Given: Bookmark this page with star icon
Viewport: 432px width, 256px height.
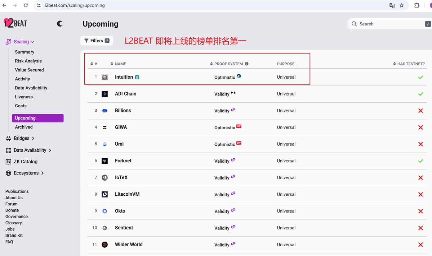Looking at the screenshot, I should click(x=402, y=5).
